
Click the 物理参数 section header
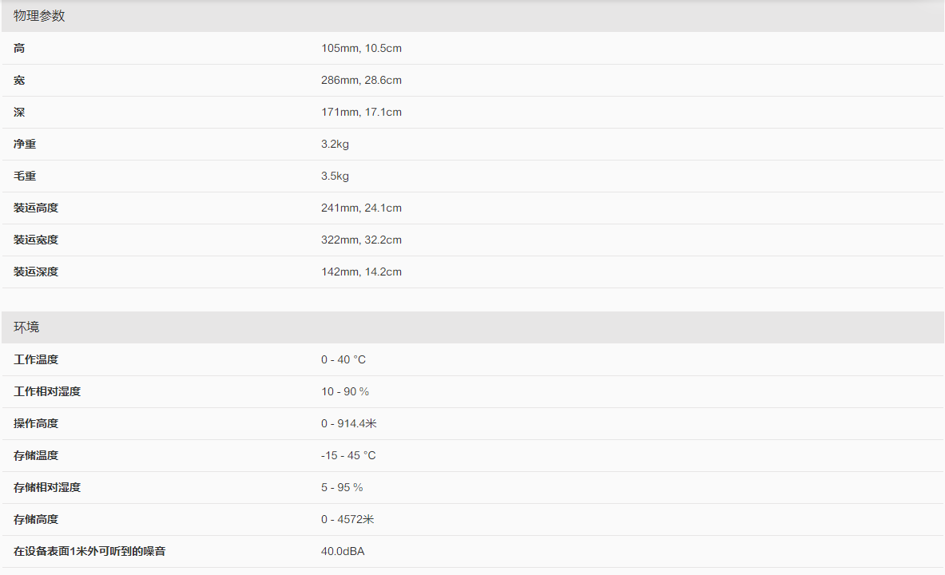click(x=39, y=16)
